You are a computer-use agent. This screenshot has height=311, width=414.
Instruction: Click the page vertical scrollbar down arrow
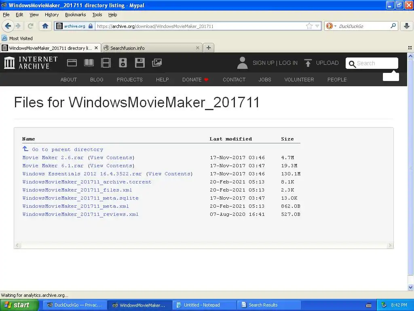click(410, 287)
